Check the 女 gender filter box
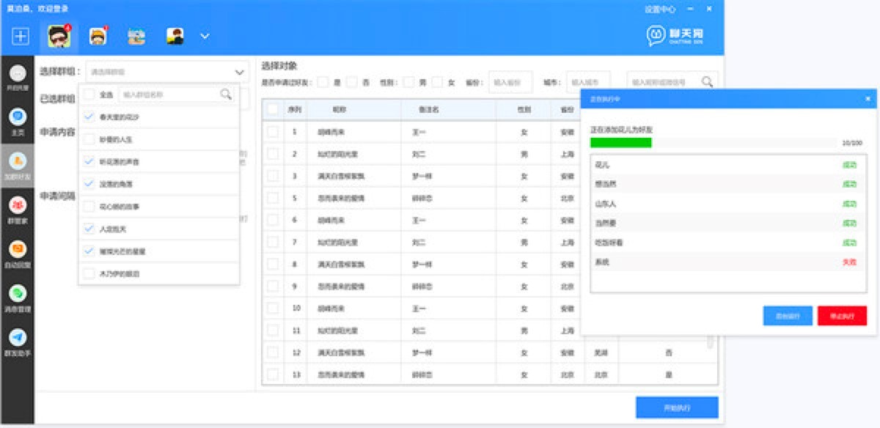The image size is (880, 428). [x=437, y=82]
